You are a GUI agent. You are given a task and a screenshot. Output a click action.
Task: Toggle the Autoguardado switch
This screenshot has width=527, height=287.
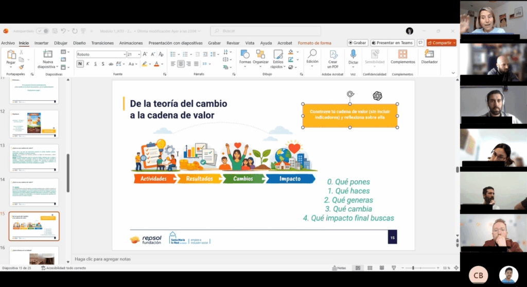[x=43, y=31]
